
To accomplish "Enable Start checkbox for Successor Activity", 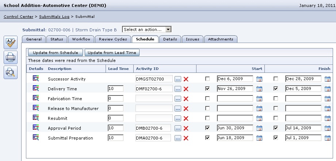I will (208, 79).
